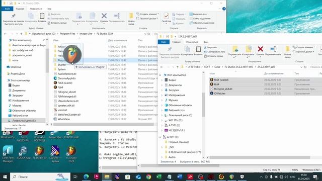Expand Музыка node in 24.2.2.4597_WO tree

162,100
